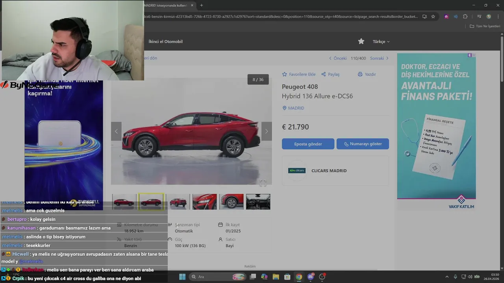Open the purple extension icon in toolbar
The width and height of the screenshot is (504, 283).
coord(446,17)
